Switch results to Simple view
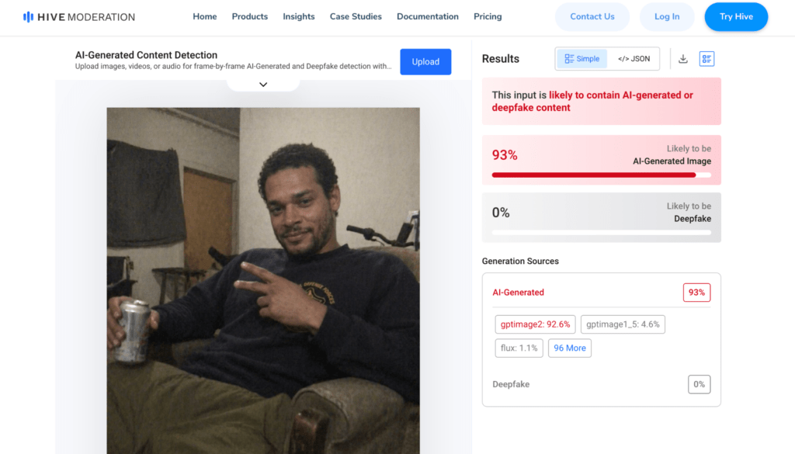This screenshot has height=454, width=795. pyautogui.click(x=582, y=59)
